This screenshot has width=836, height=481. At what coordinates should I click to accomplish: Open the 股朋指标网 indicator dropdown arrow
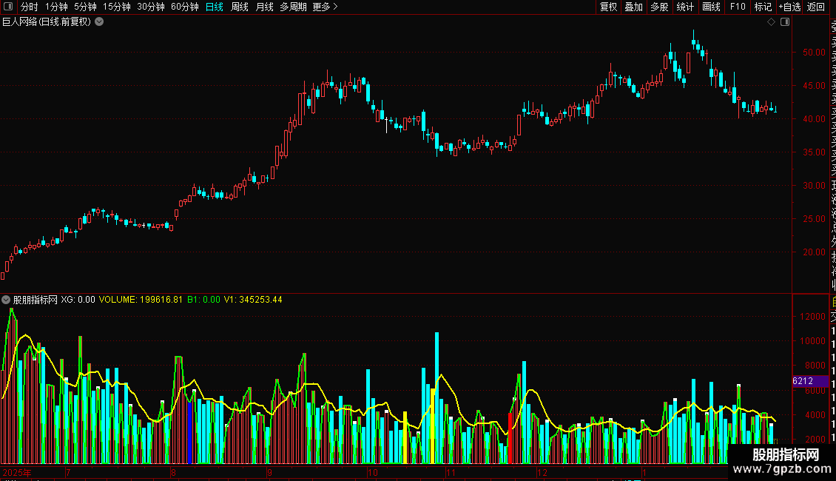click(6, 300)
